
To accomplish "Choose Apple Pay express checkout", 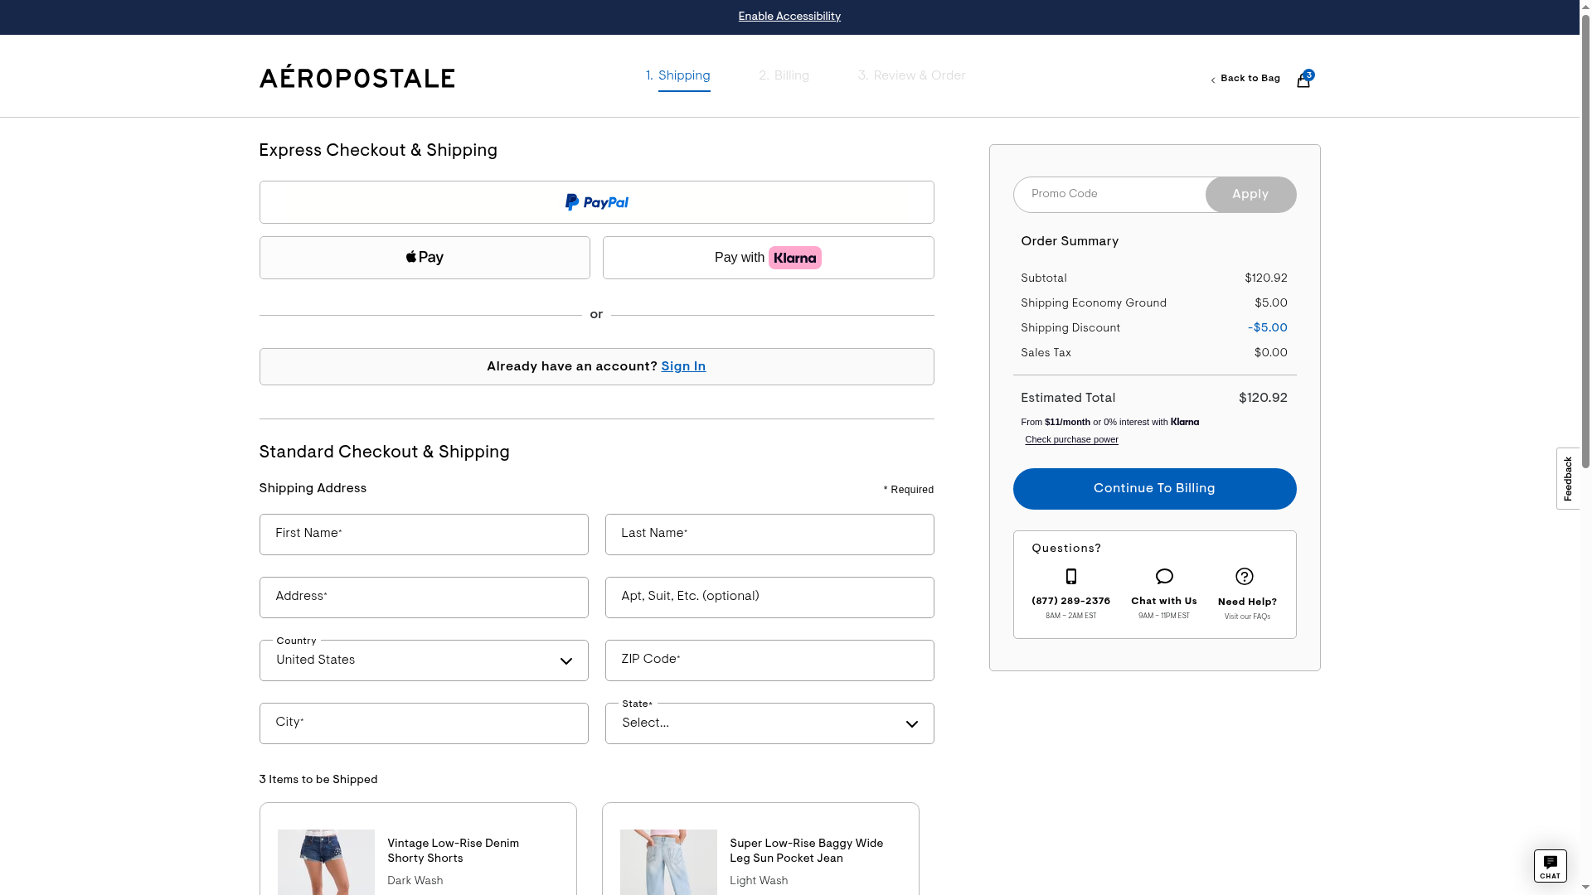I will [x=425, y=258].
